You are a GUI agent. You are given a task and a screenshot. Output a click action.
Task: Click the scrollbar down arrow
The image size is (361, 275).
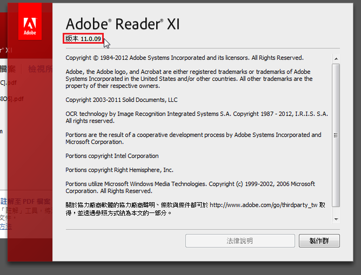[x=336, y=219]
